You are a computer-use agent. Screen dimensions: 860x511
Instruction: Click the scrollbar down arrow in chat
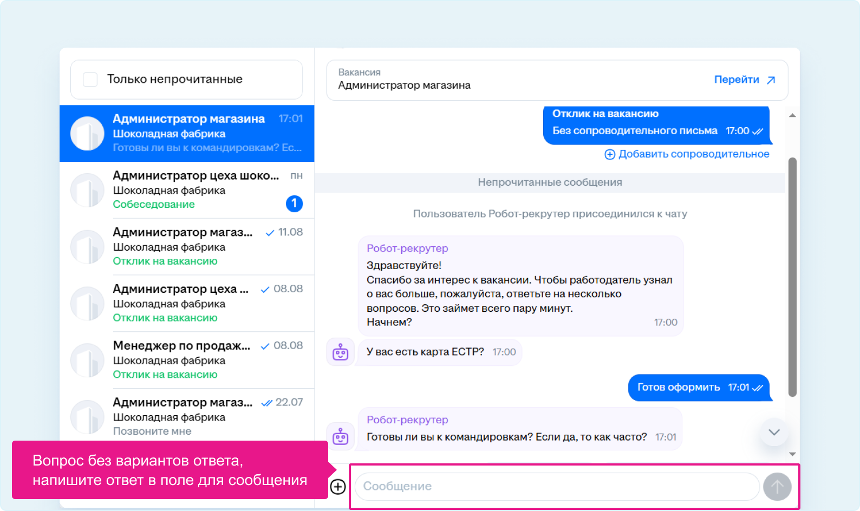click(792, 454)
